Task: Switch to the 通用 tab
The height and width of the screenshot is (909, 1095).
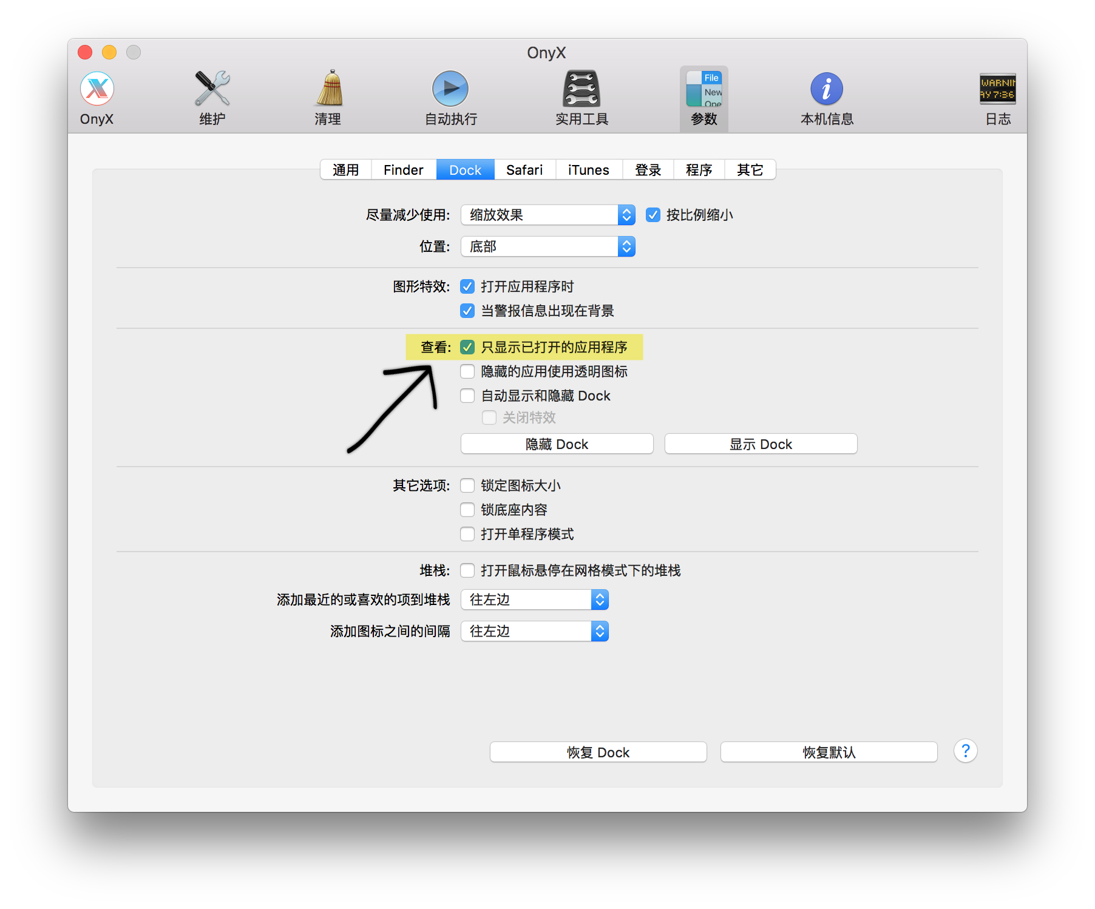Action: click(x=346, y=170)
